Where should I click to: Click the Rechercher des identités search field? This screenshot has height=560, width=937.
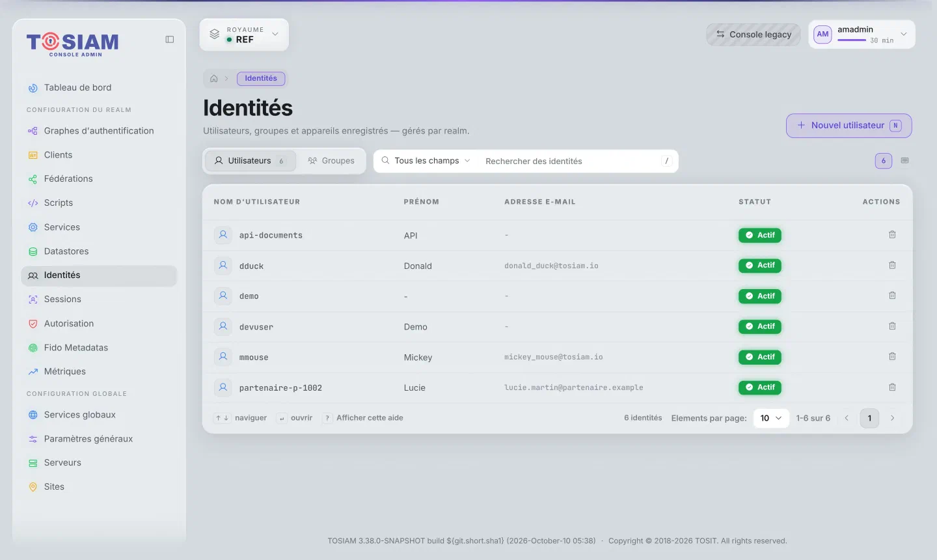[569, 161]
